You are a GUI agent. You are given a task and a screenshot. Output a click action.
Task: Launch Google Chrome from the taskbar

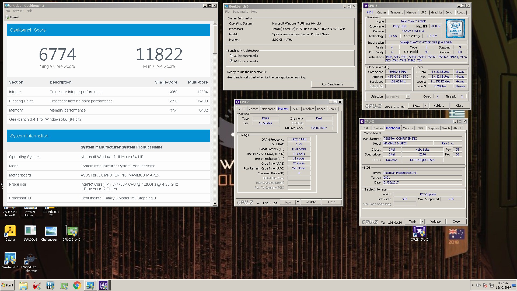(x=77, y=285)
